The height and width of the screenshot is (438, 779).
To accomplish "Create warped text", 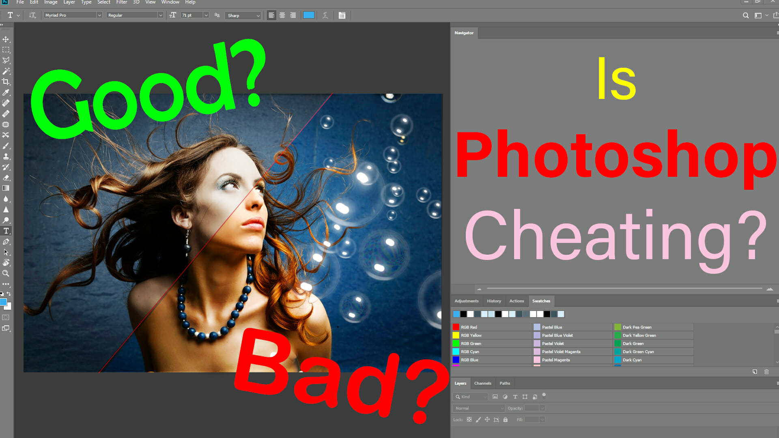I will 325,15.
